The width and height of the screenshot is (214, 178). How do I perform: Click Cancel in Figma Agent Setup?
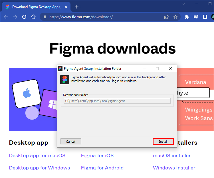pyautogui.click(x=71, y=142)
